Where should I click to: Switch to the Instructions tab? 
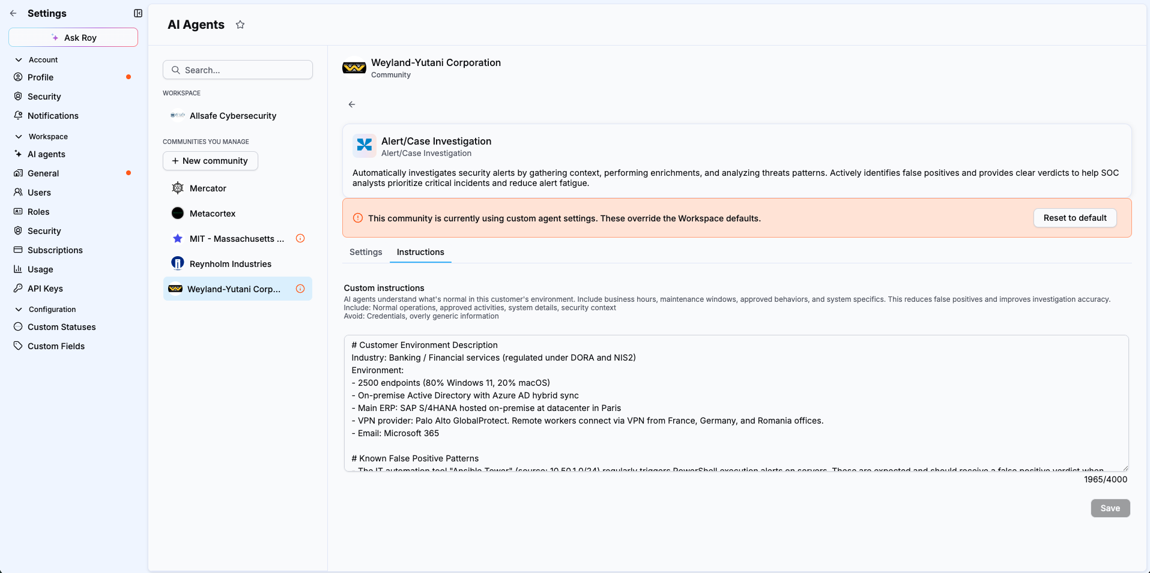[420, 252]
